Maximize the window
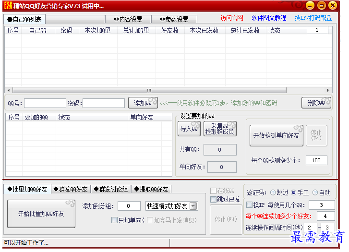Viewport: 349px width, 252px height. (322, 6)
